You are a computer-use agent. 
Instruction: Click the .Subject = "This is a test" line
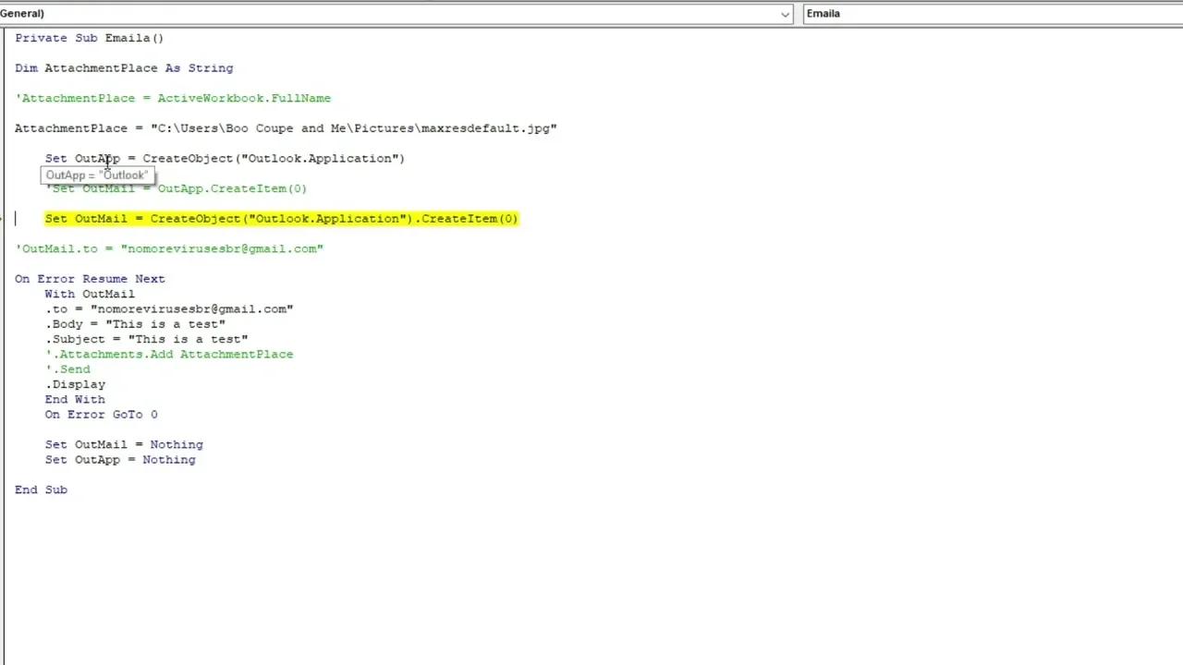(x=146, y=339)
